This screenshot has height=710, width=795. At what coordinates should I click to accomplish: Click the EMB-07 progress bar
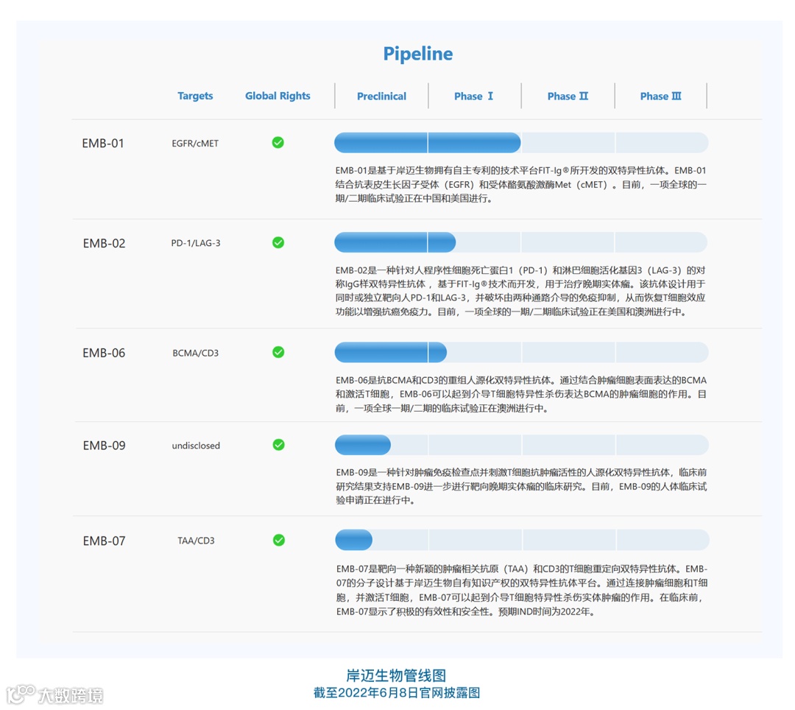coord(522,540)
